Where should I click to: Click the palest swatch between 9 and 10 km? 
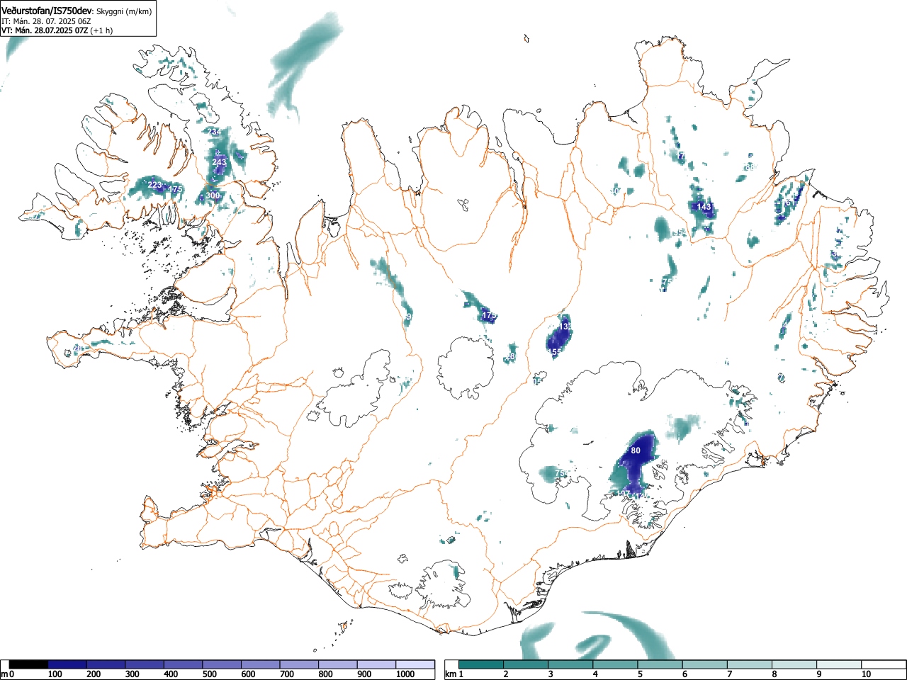click(x=838, y=664)
